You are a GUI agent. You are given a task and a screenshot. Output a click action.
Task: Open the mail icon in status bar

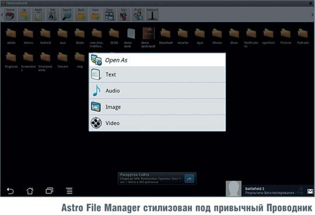310,191
